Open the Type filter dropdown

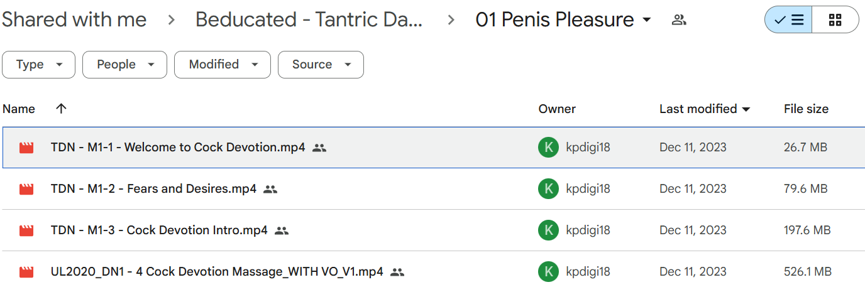click(x=39, y=65)
